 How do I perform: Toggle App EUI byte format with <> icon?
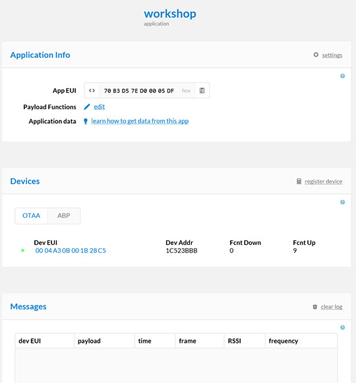(92, 91)
